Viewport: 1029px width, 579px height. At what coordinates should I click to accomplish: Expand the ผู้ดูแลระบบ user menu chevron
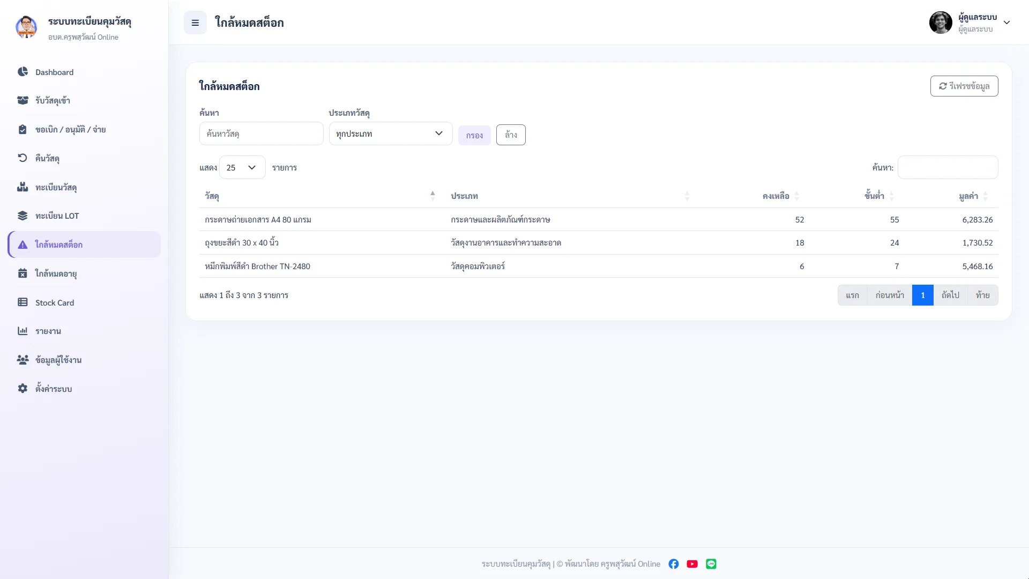point(1006,23)
